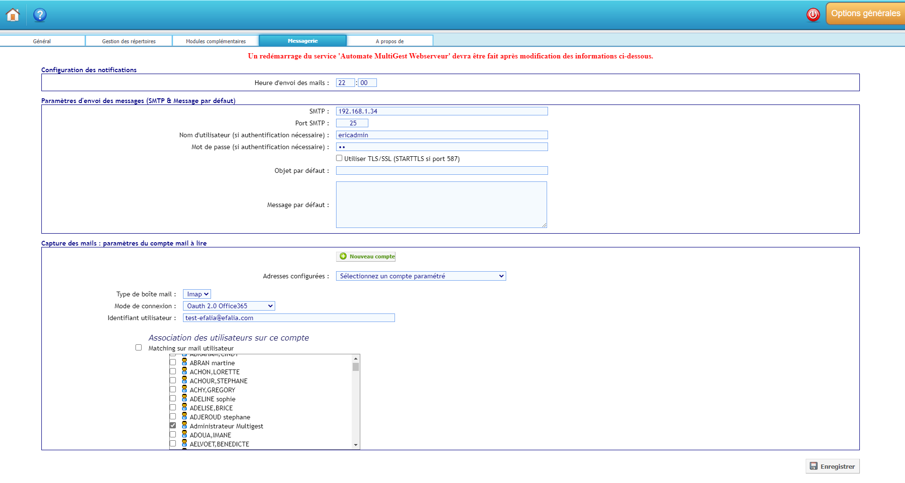Click user icon beside ABRAN martine
The height and width of the screenshot is (483, 905).
(184, 362)
